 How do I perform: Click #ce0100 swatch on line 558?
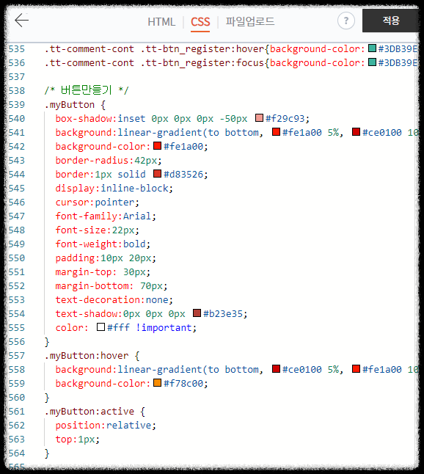click(x=277, y=369)
